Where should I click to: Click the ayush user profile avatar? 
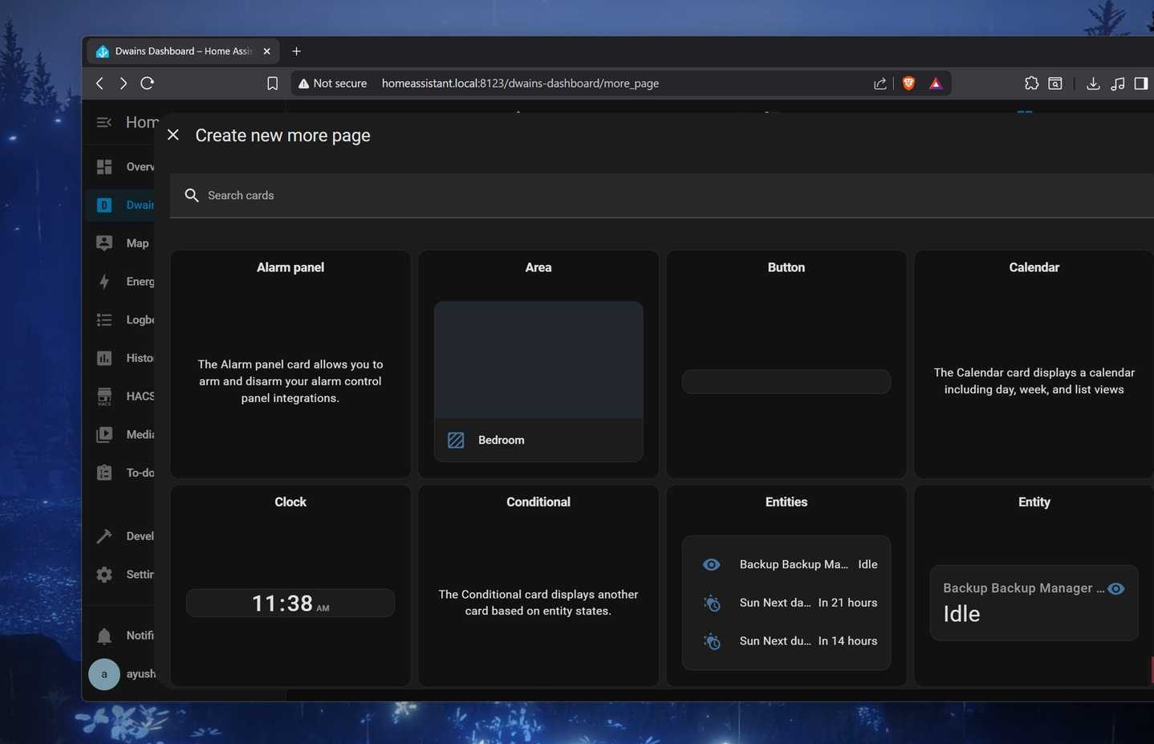point(104,674)
